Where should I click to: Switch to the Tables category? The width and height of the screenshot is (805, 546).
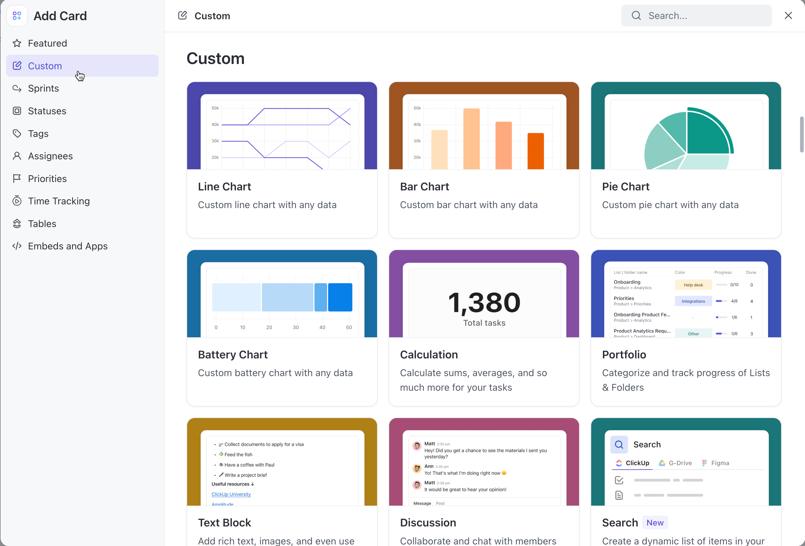42,223
